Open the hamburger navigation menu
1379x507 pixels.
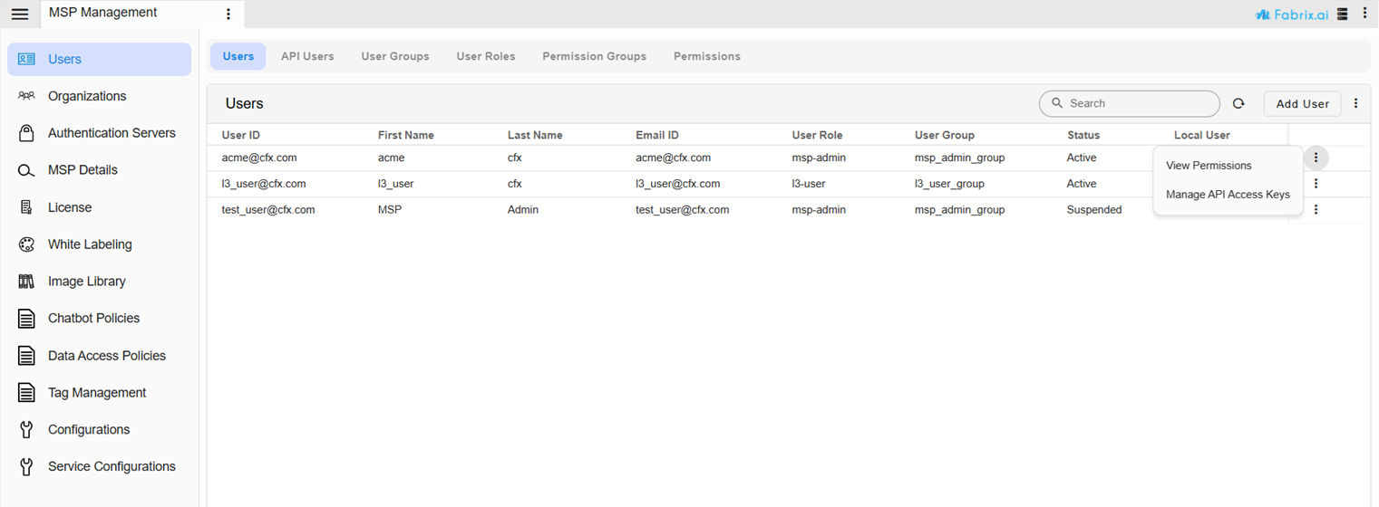[x=19, y=14]
